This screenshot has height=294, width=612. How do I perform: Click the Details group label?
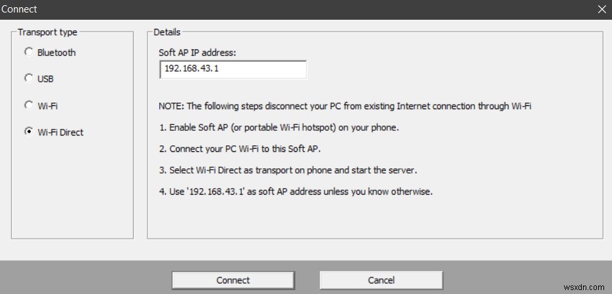click(167, 32)
